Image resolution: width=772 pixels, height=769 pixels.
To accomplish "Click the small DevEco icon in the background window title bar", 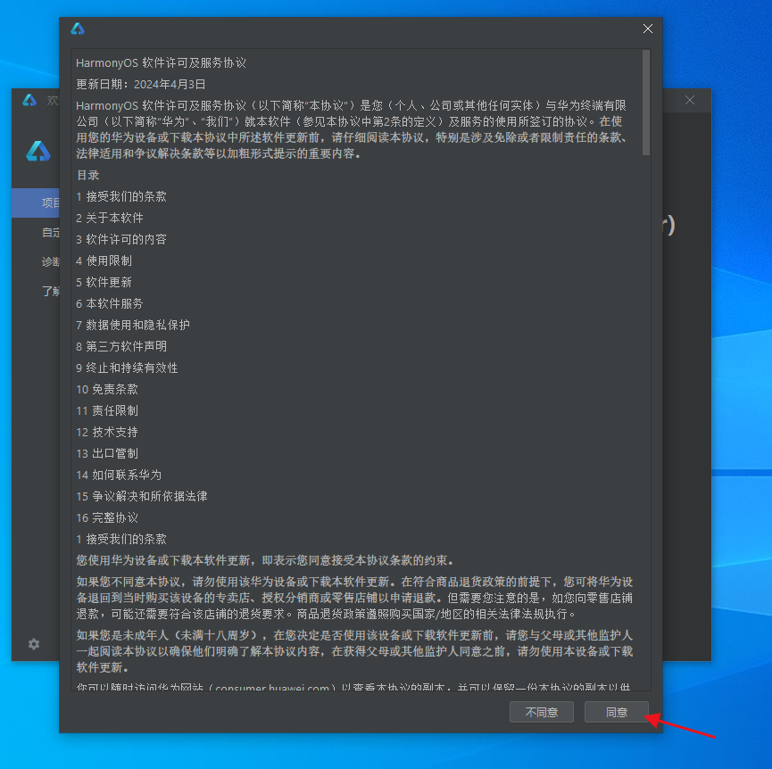I will pos(29,100).
